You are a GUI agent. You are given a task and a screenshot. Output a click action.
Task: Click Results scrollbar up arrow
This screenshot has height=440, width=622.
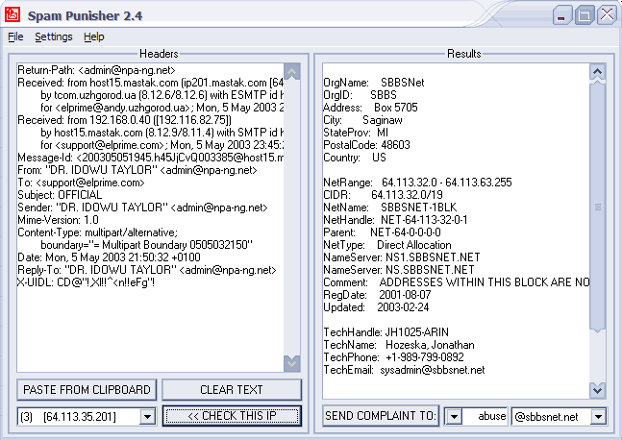pyautogui.click(x=597, y=72)
